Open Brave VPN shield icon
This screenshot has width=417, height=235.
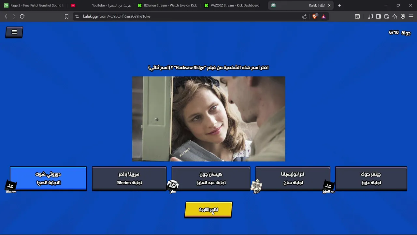(403, 16)
